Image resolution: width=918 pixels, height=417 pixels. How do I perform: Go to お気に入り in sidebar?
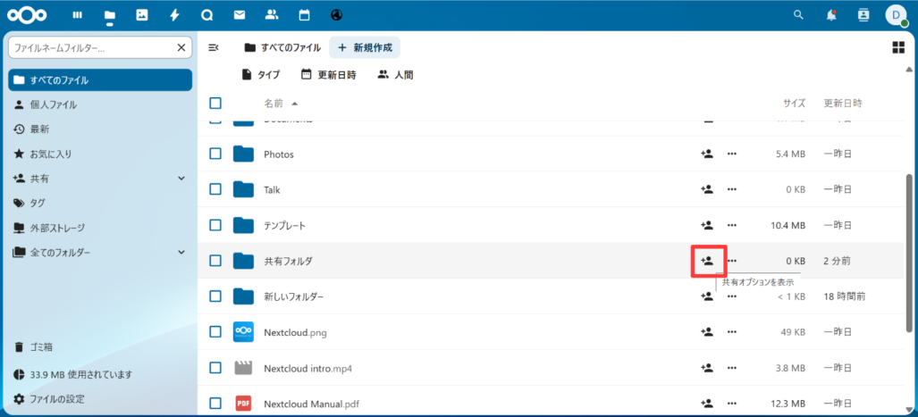(x=50, y=154)
